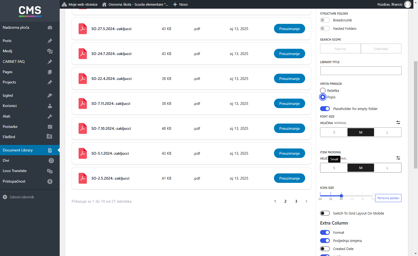418x256 pixels.
Task: Go to next page with pagination arrow
Action: (307, 201)
